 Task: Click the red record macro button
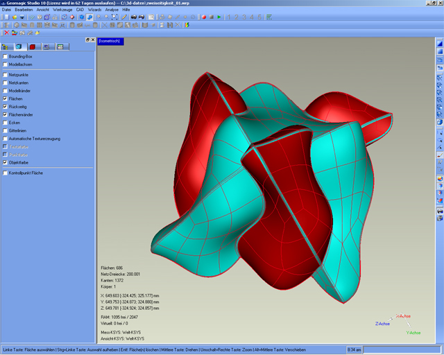click(203, 17)
